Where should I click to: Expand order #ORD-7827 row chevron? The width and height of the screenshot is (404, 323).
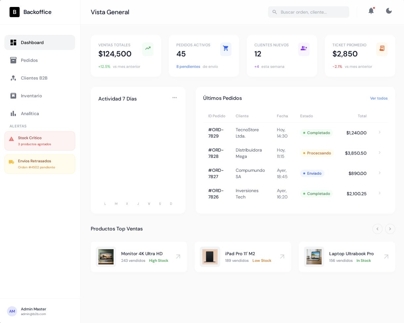click(379, 173)
